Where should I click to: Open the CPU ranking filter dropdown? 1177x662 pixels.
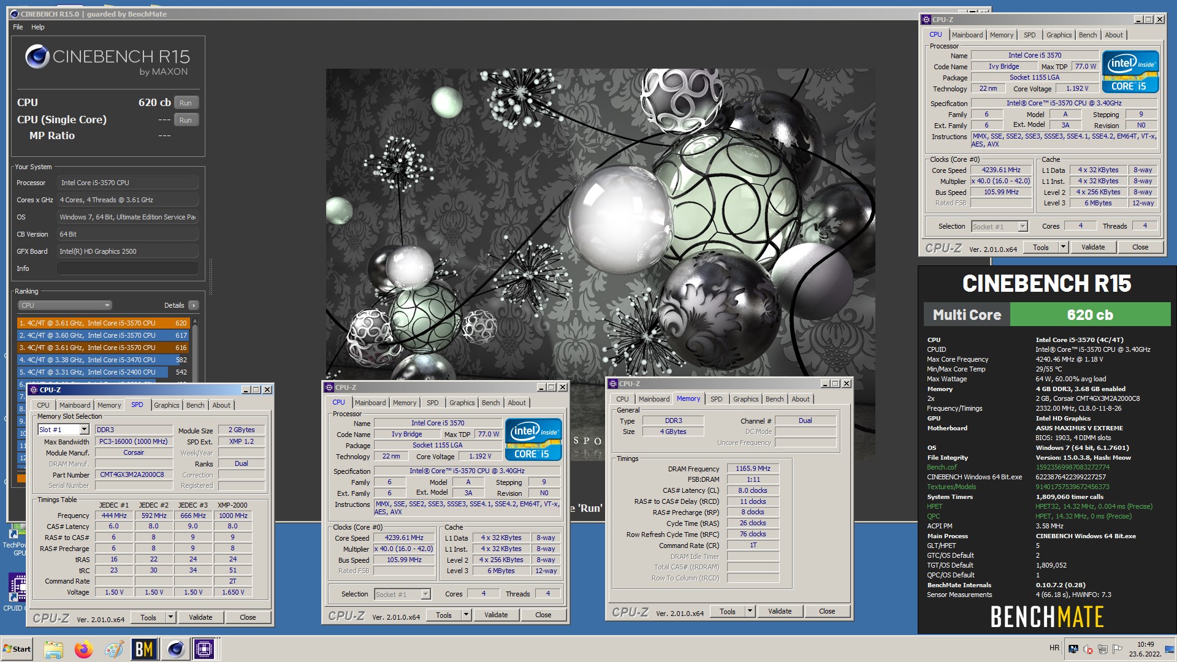pos(65,305)
